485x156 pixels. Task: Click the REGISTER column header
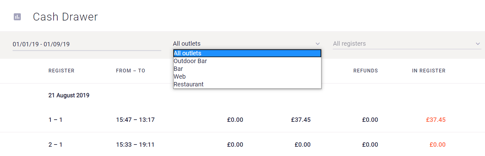[61, 71]
